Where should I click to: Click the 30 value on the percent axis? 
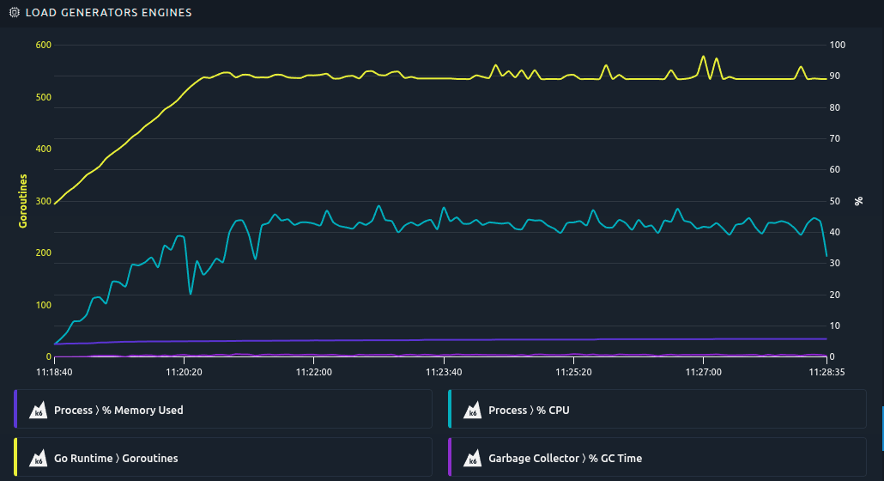coord(834,264)
